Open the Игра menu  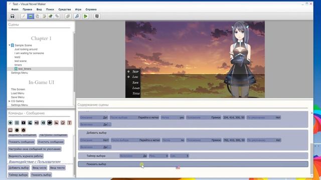click(x=78, y=9)
